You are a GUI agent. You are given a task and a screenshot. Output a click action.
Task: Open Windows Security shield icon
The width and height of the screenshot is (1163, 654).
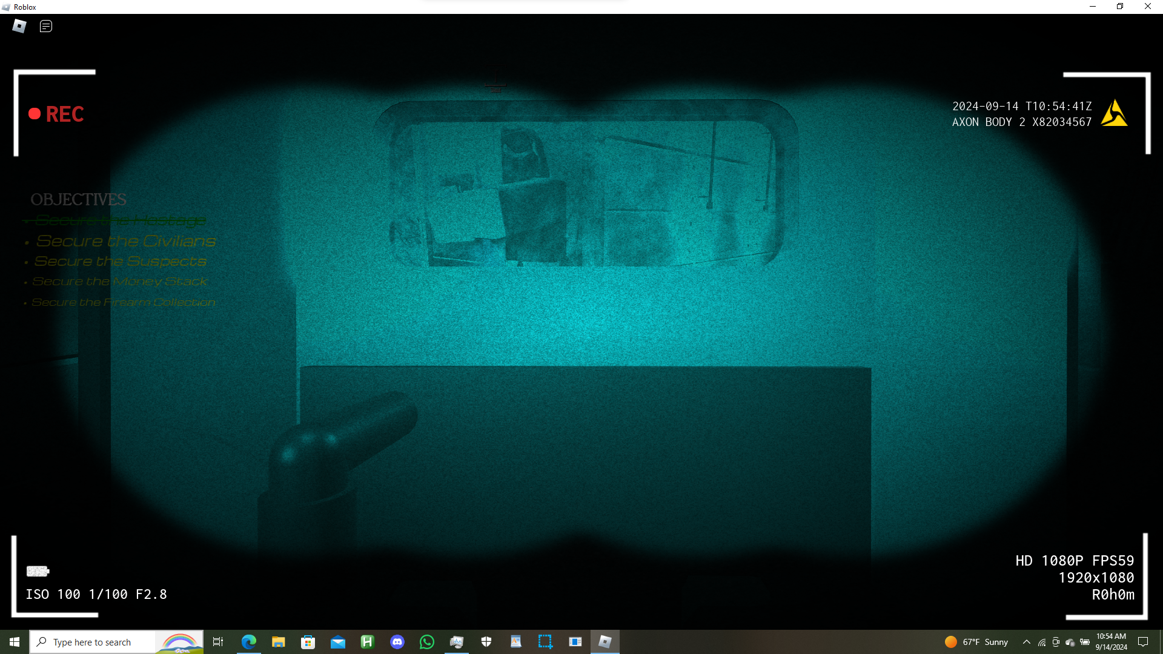coord(486,642)
